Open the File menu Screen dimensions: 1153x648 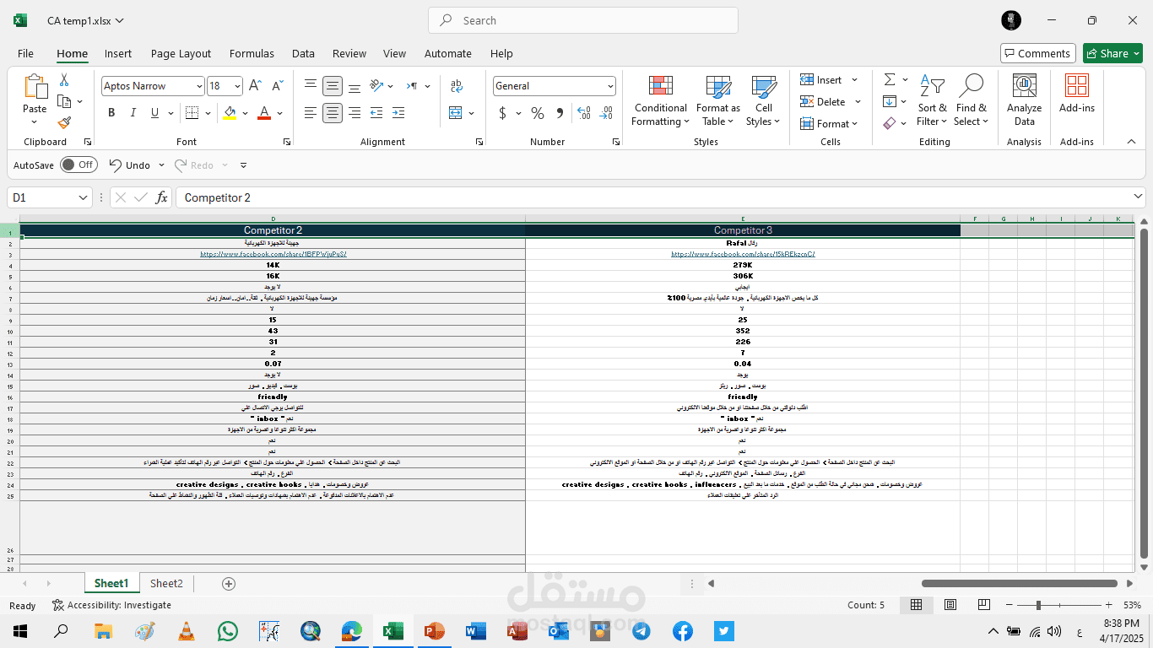point(25,53)
